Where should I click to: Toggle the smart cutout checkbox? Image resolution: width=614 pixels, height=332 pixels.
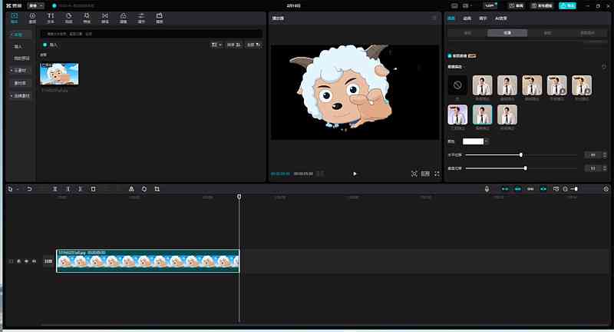[x=450, y=56]
